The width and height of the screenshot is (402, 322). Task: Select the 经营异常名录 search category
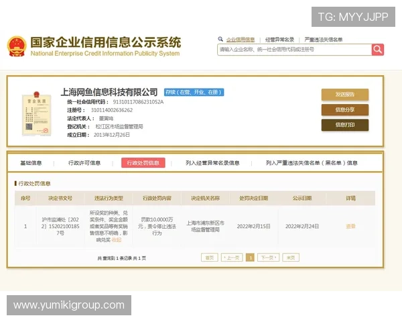[x=279, y=40]
